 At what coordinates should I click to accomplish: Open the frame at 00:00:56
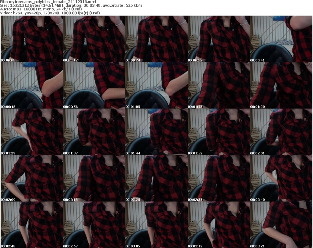point(94,85)
